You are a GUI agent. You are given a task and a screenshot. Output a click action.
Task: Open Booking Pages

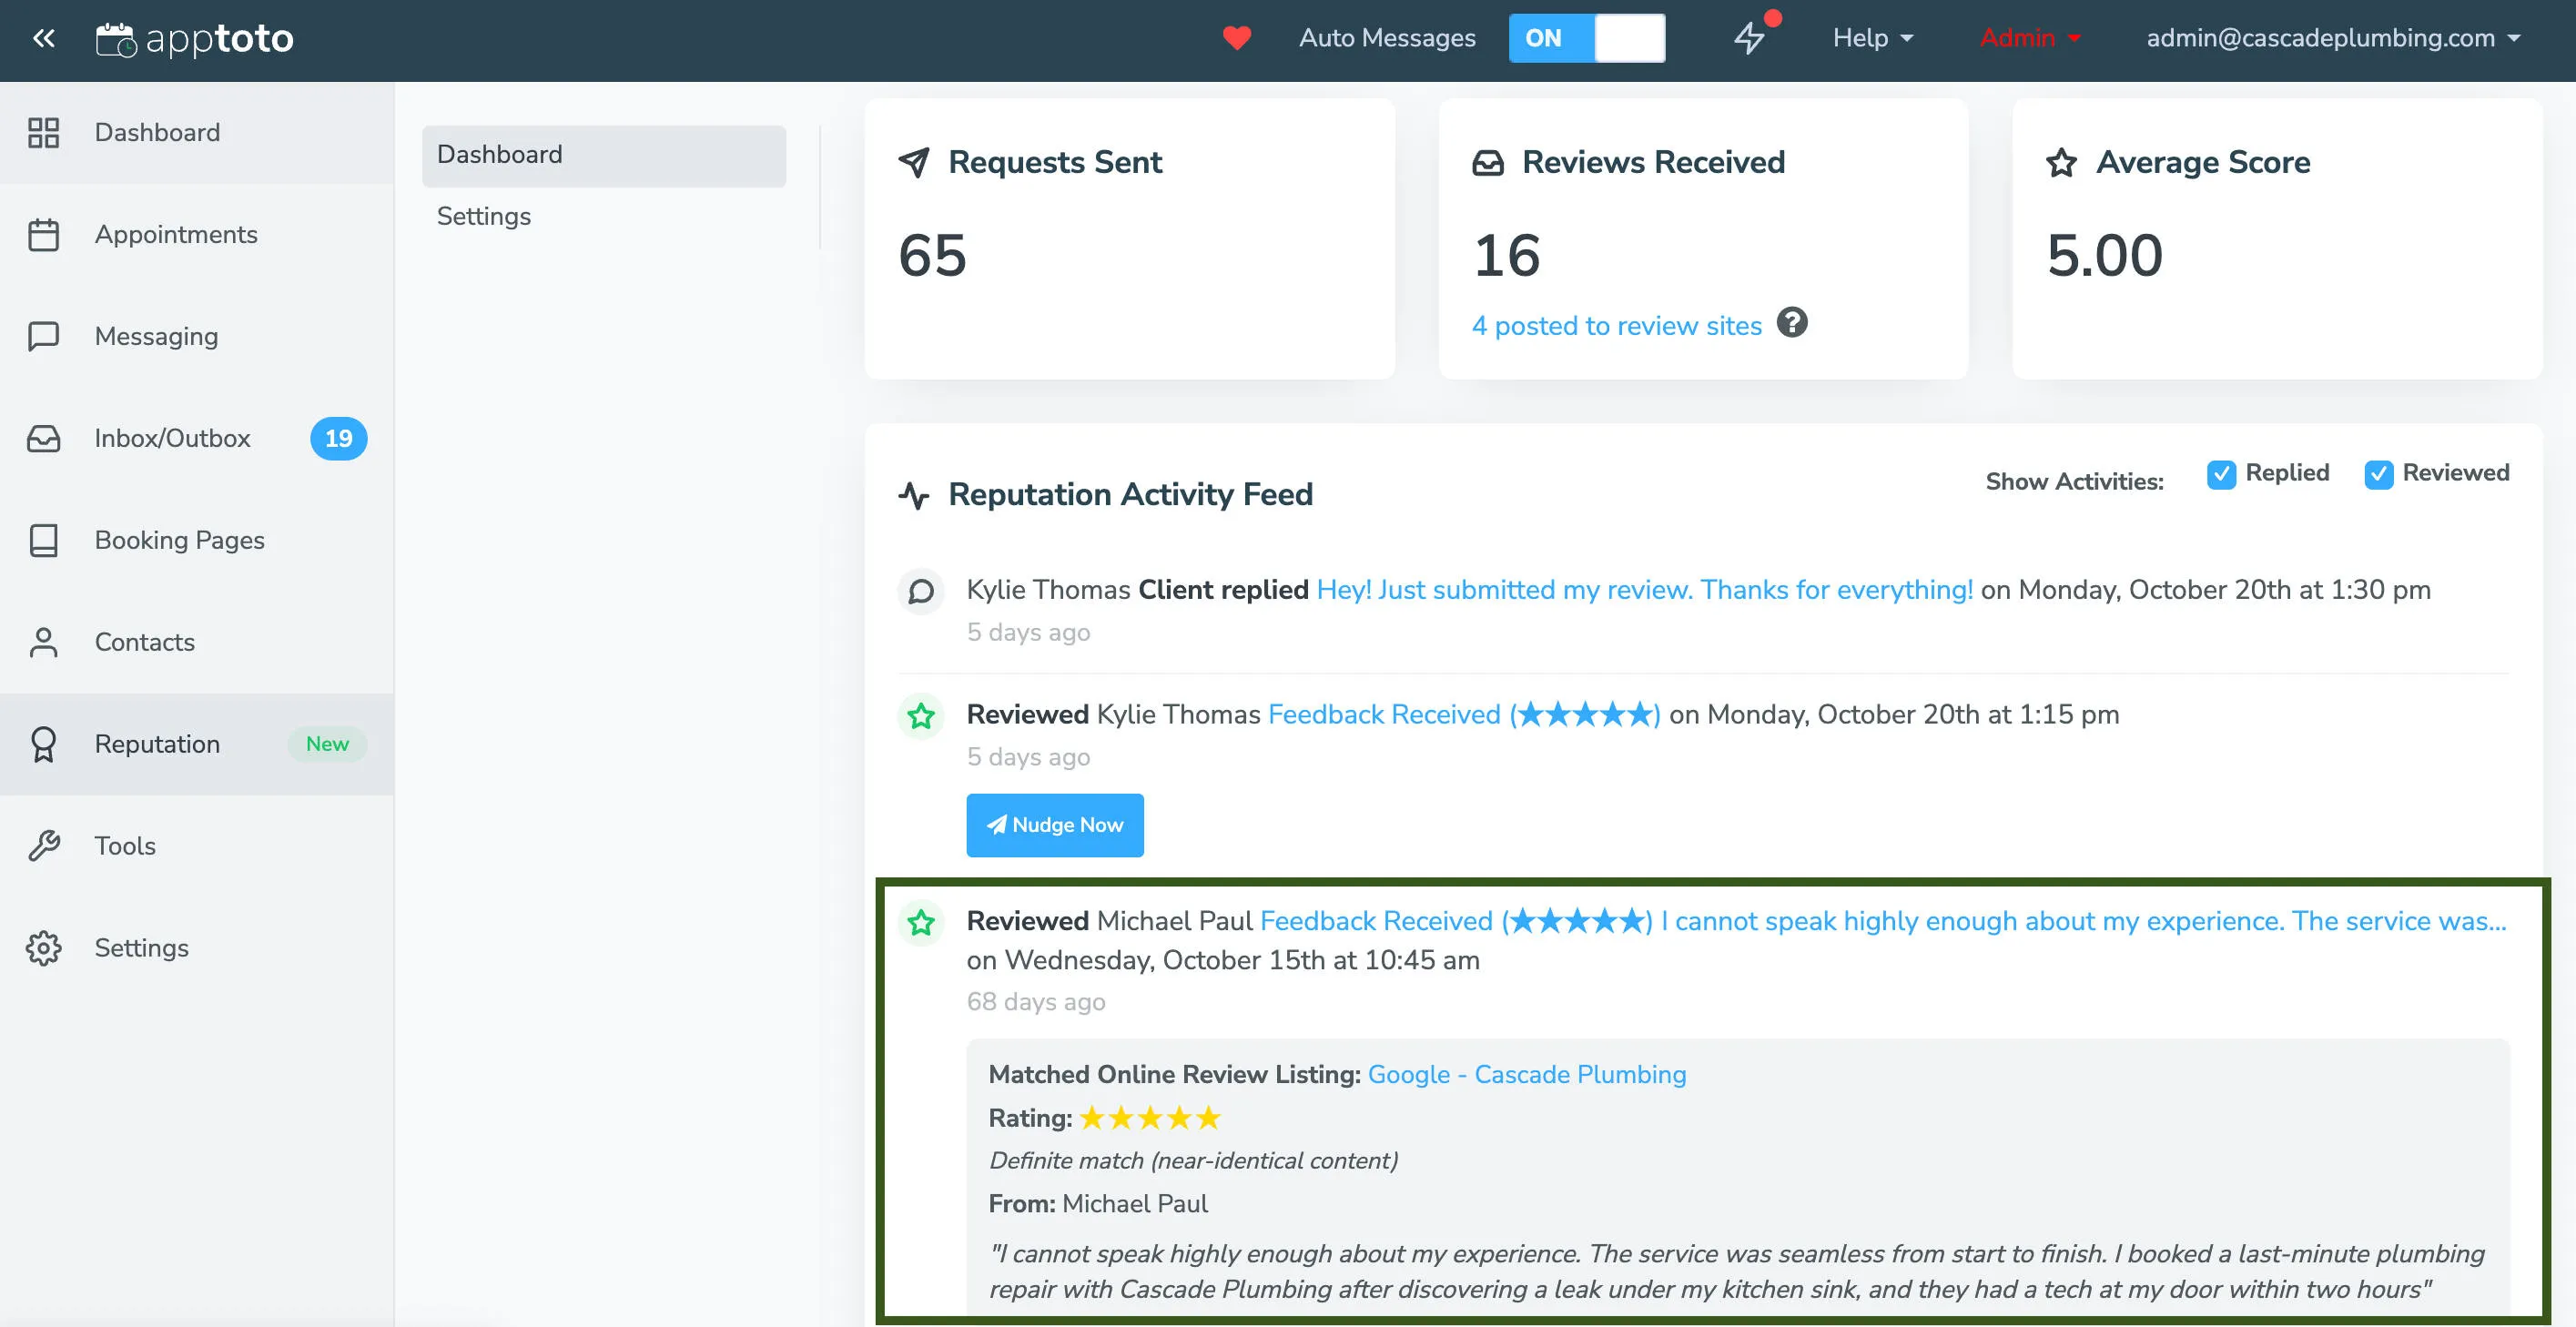point(179,540)
